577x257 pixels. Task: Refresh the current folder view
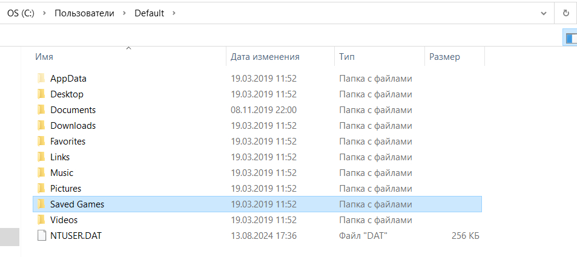point(566,13)
